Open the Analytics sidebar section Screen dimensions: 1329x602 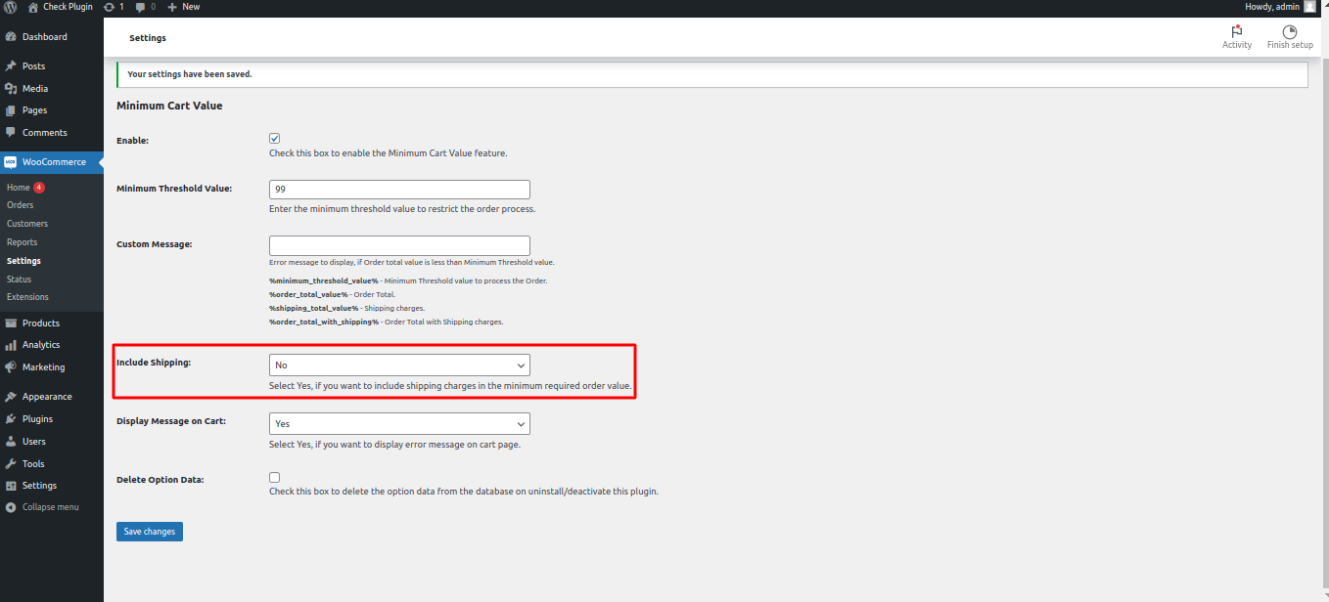(41, 345)
